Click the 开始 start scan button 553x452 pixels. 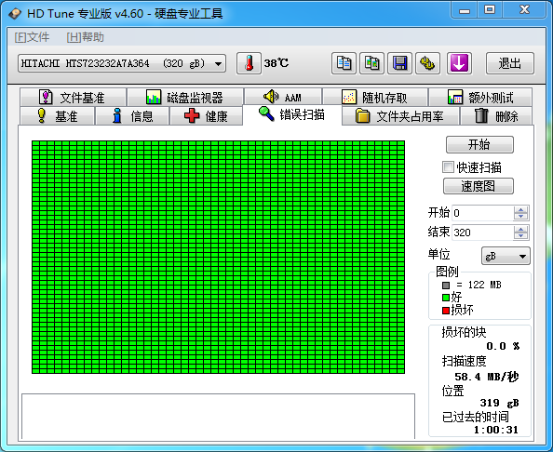tap(479, 144)
